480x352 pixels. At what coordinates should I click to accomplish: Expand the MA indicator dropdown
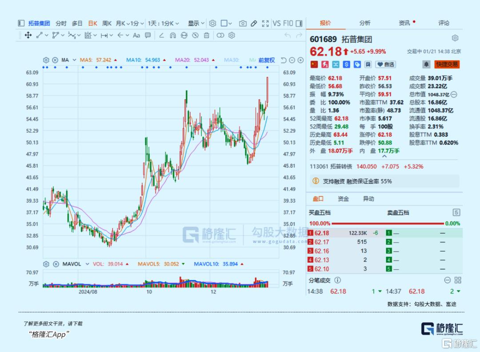[x=74, y=60]
